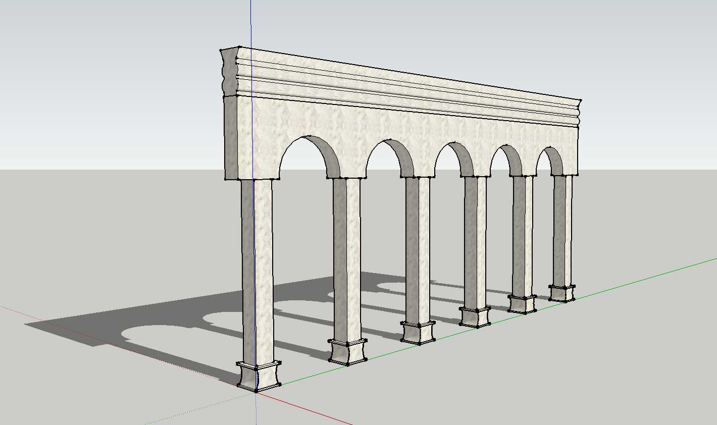717x425 pixels.
Task: Select the third column shaft from the front
Action: pos(418,249)
